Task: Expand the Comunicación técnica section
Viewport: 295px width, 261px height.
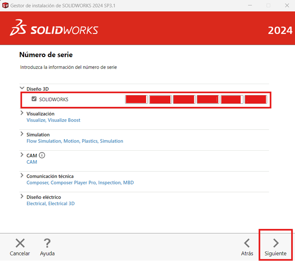Action: 22,175
